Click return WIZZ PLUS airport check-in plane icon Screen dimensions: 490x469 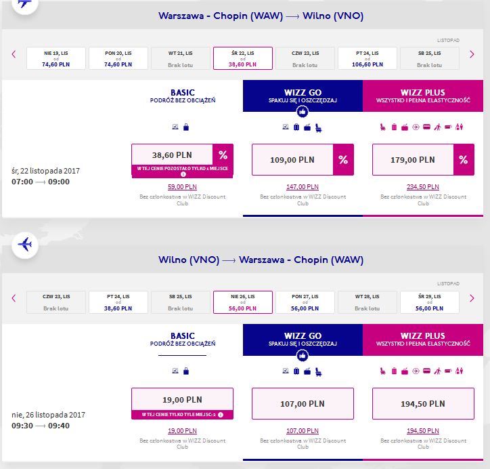coord(416,371)
